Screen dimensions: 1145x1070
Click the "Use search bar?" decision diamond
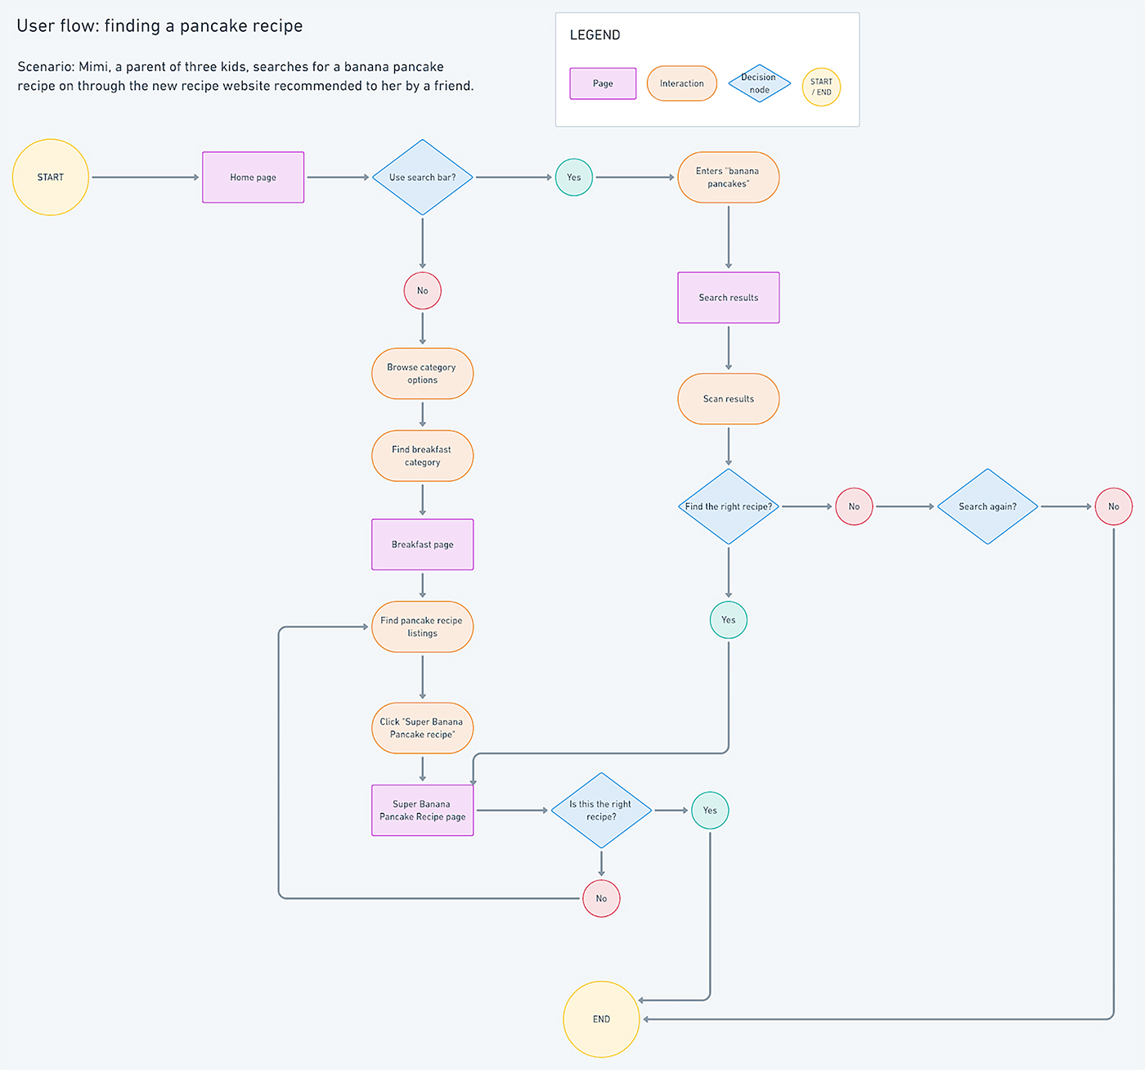coord(423,178)
